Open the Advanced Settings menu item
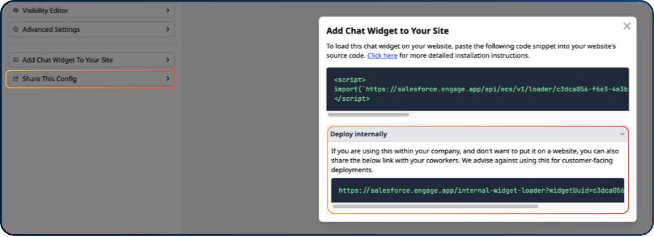654x237 pixels. click(51, 30)
